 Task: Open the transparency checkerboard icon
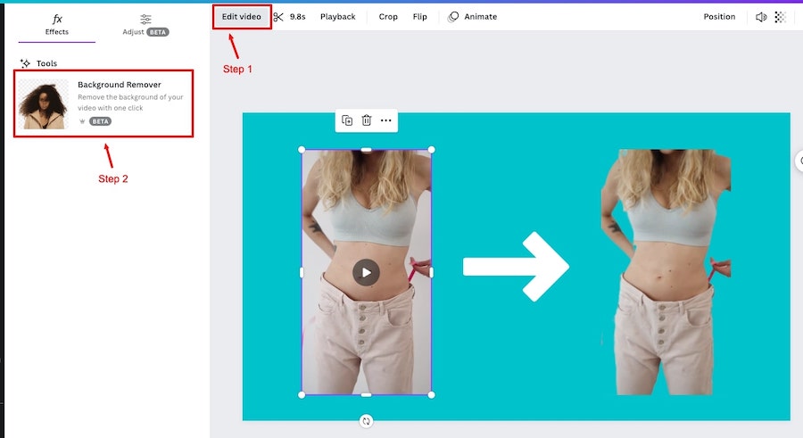pos(780,17)
